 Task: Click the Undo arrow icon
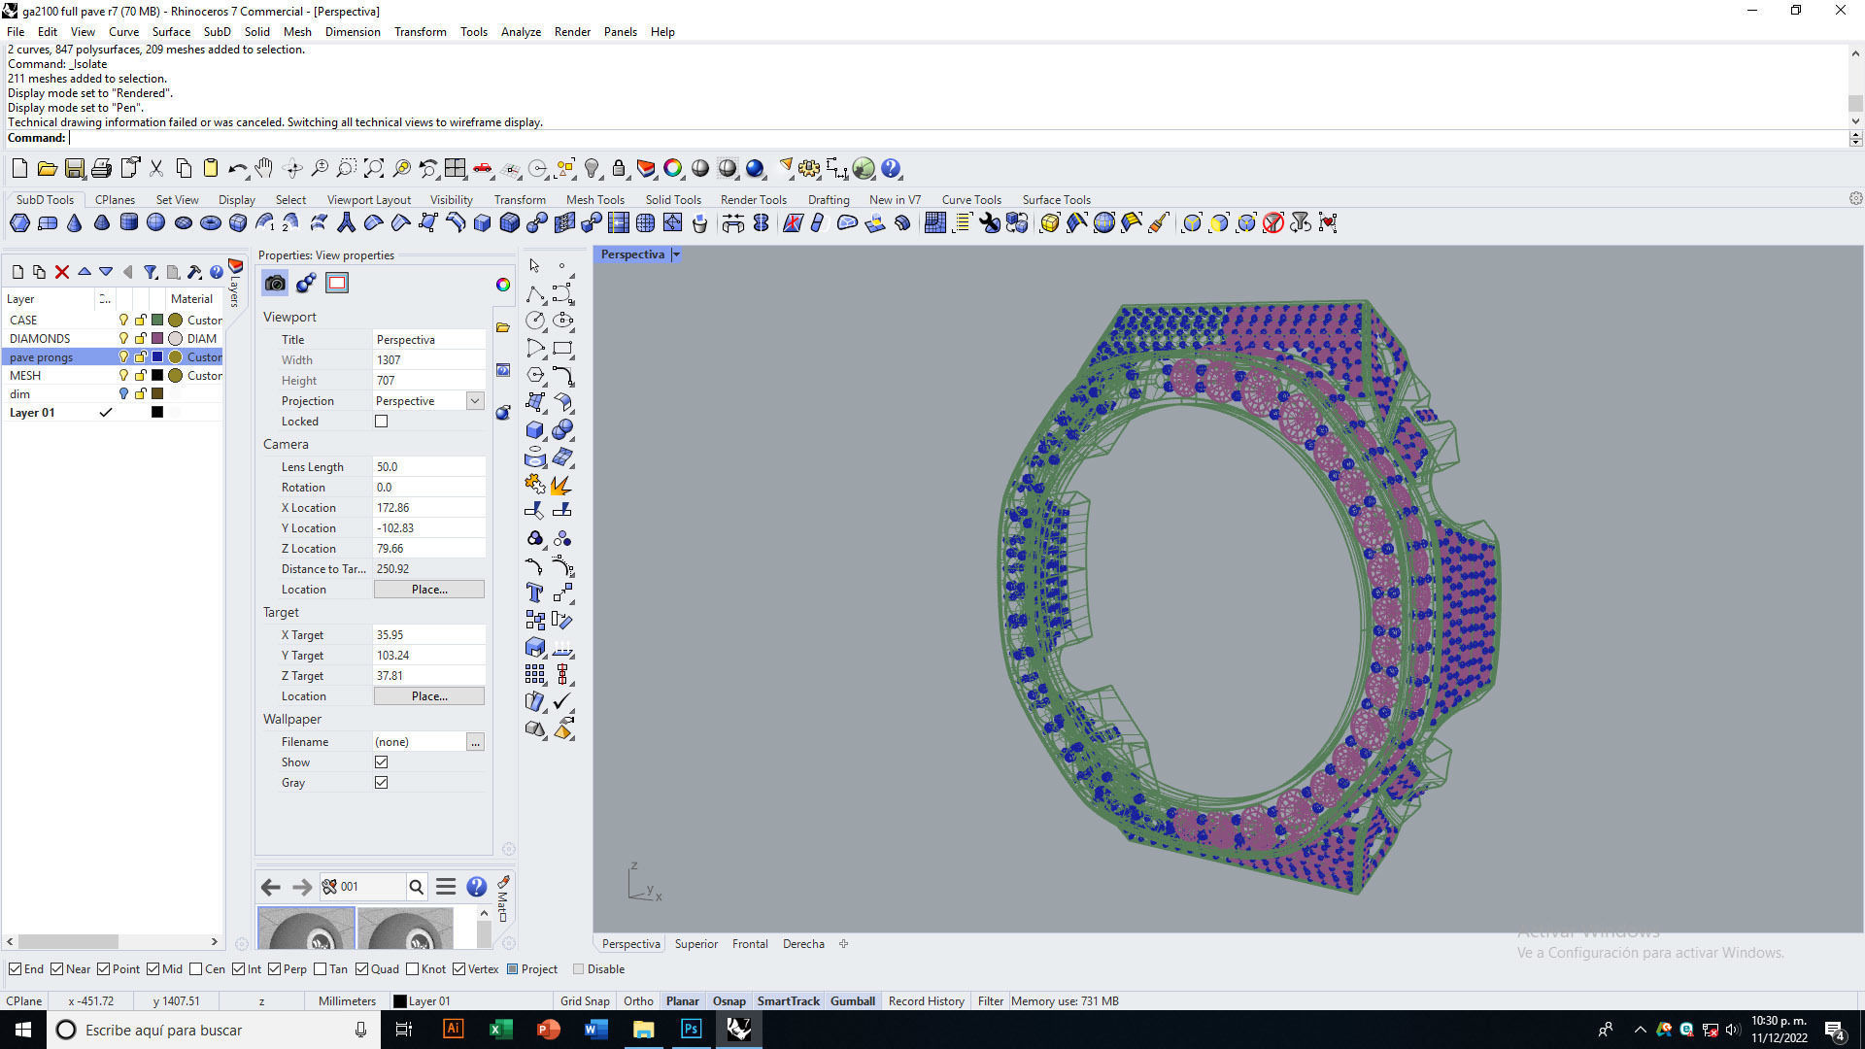point(237,169)
